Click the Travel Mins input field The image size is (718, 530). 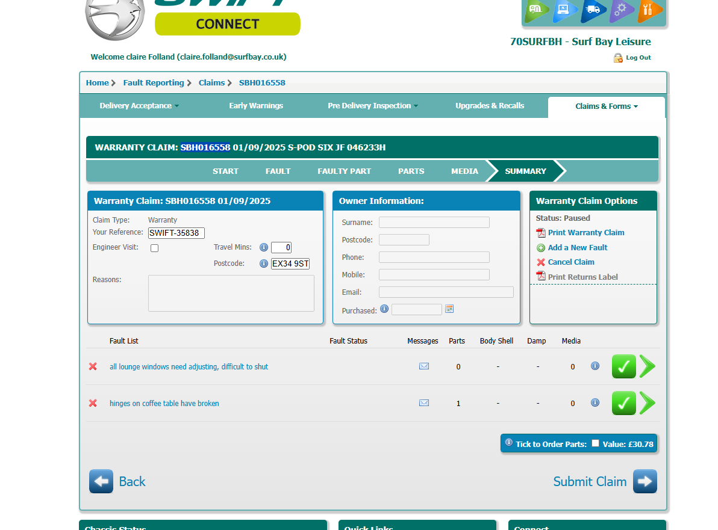coord(281,247)
